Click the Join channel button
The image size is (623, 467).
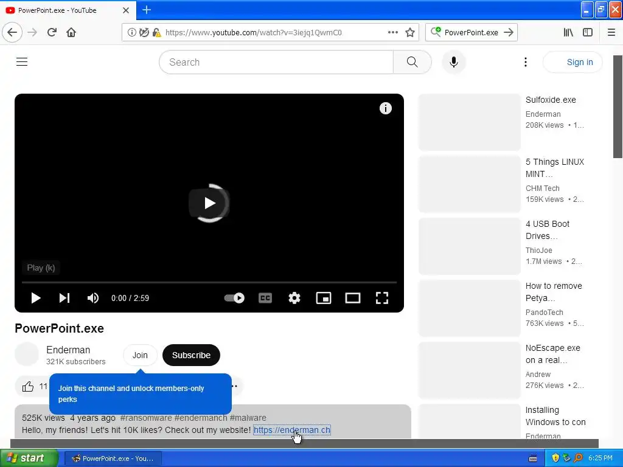click(x=140, y=355)
